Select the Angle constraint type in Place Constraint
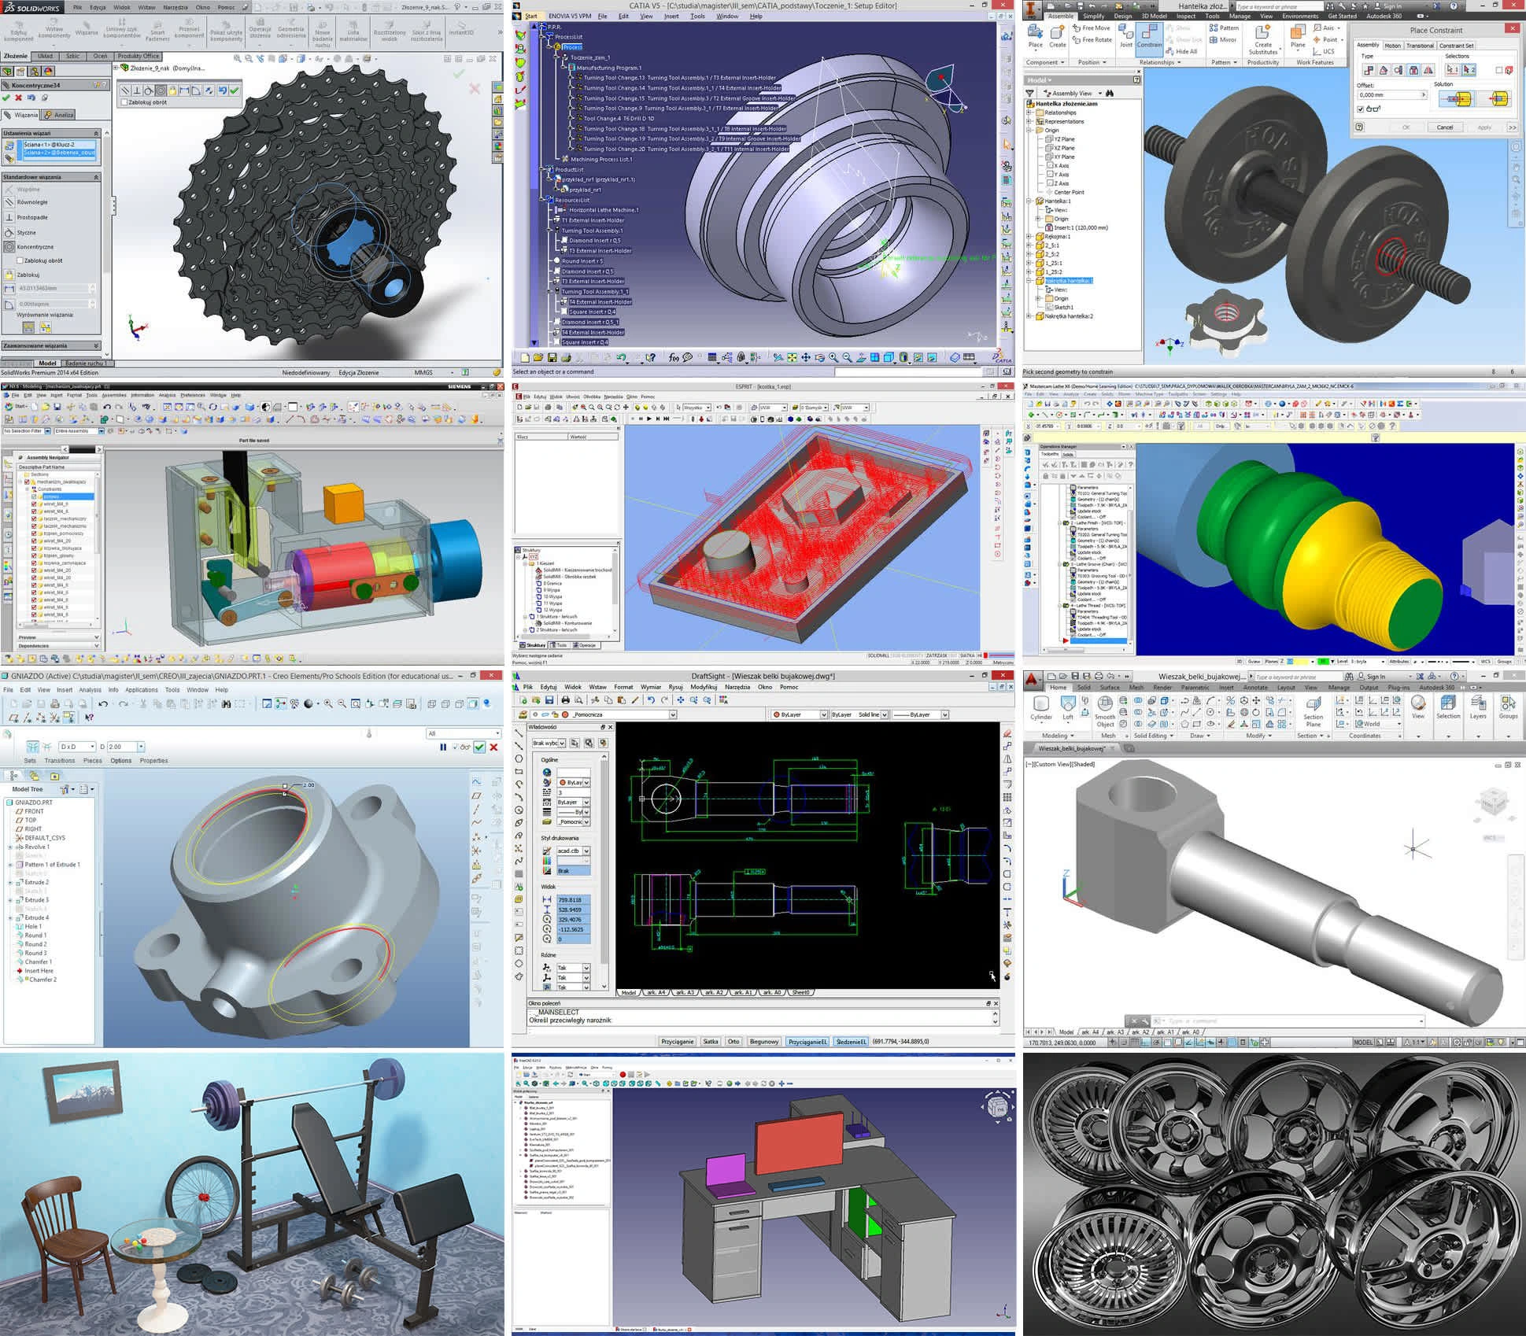1526x1336 pixels. point(1384,70)
